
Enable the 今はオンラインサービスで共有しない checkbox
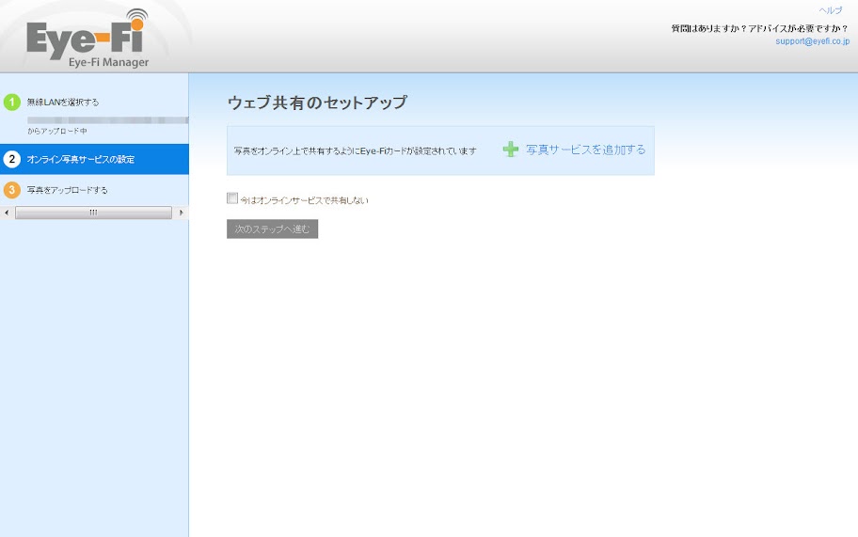click(x=232, y=198)
